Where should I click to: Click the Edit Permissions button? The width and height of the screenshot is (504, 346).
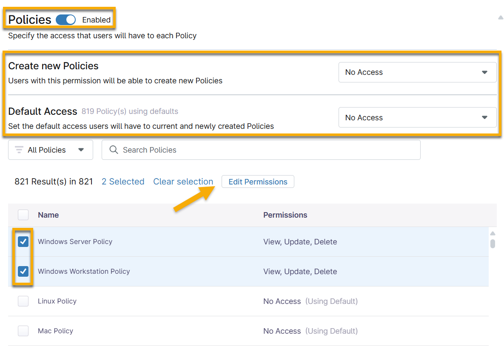[x=258, y=182]
